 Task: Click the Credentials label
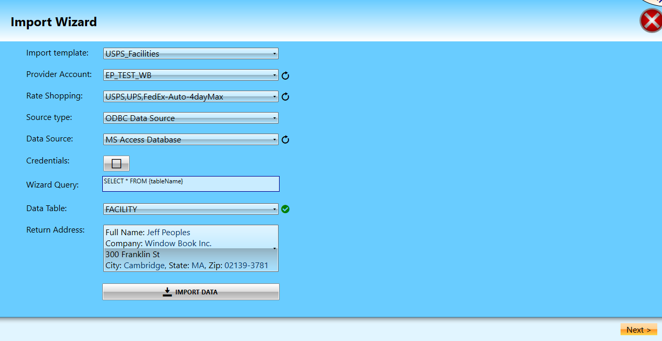pos(48,161)
